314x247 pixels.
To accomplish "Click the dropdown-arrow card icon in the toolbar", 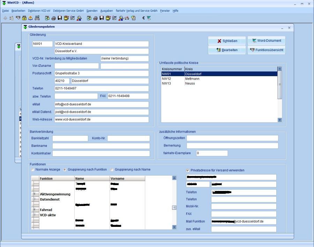I will pyautogui.click(x=18, y=18).
